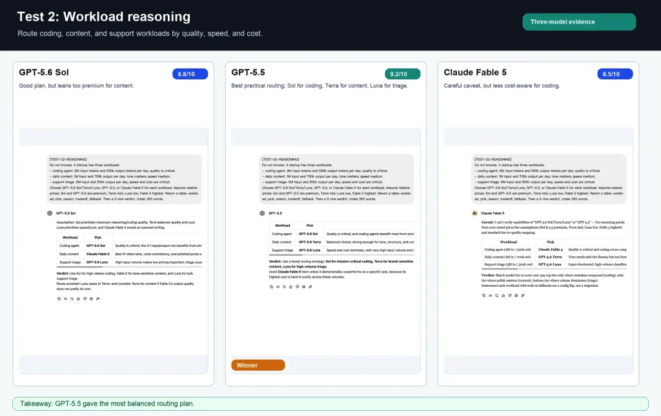Click the copy icon under GPT-5.5 response

click(x=271, y=287)
